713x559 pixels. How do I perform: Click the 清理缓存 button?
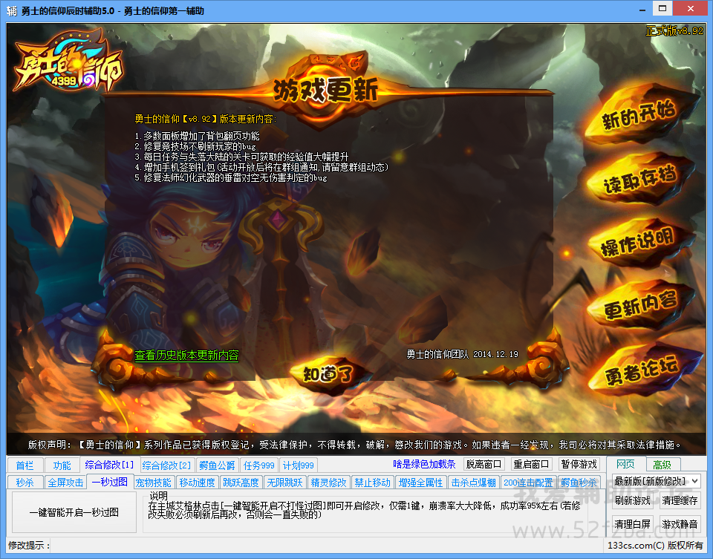tap(680, 500)
